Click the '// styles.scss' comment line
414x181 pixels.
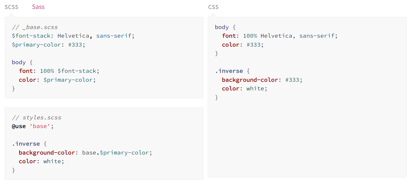coord(36,118)
